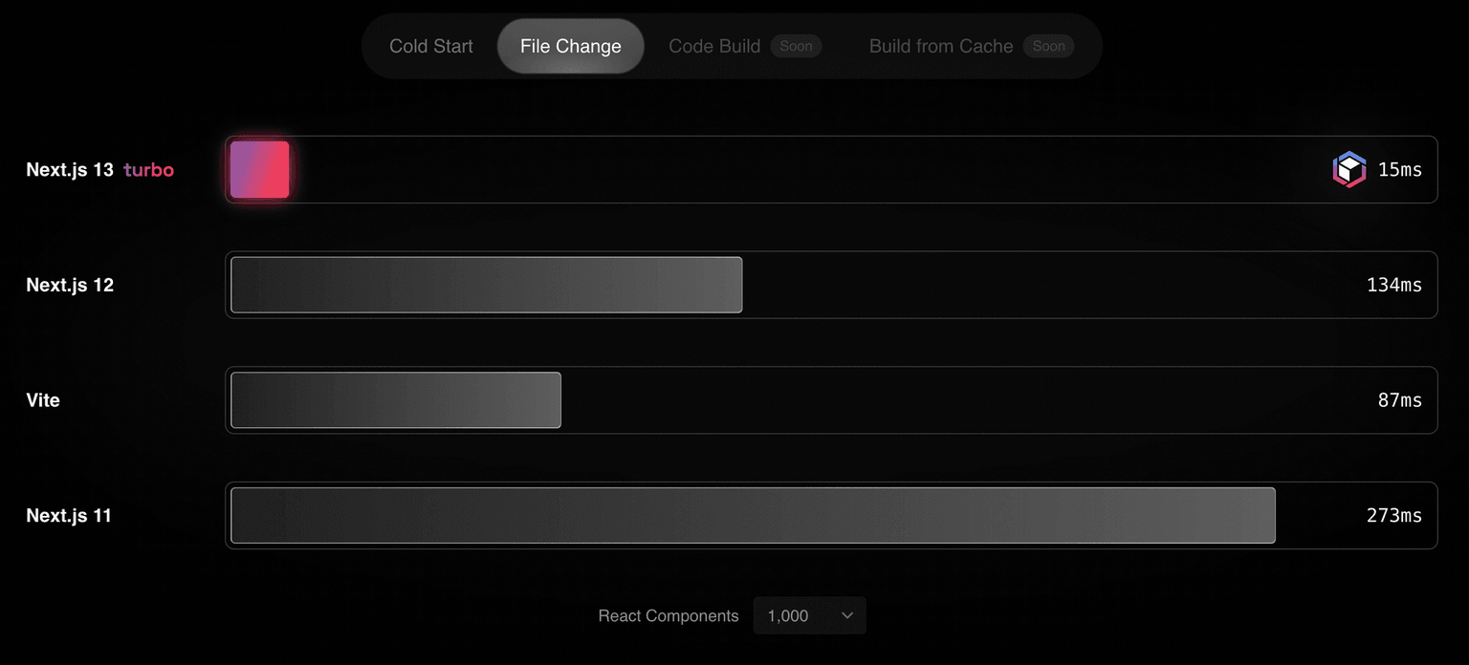Click the Build from Cache tab

pos(941,46)
